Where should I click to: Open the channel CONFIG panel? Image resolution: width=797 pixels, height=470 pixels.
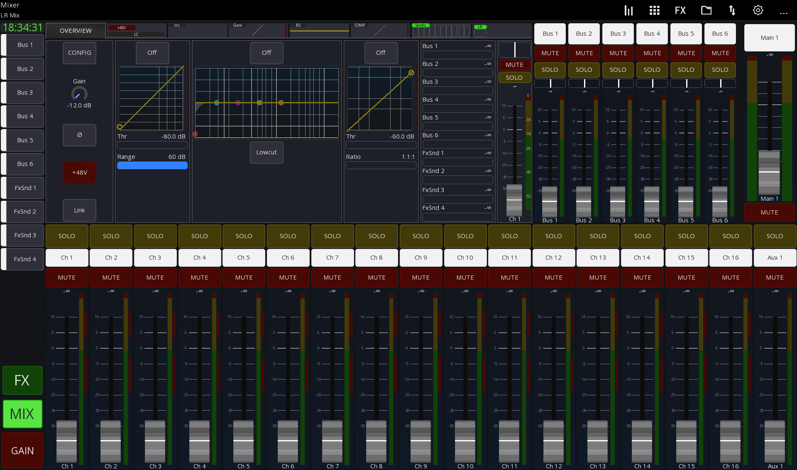click(79, 53)
